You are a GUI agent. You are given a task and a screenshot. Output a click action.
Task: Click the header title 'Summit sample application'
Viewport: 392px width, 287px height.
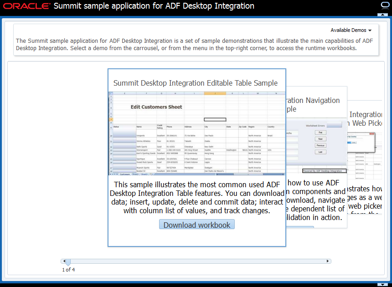point(154,6)
